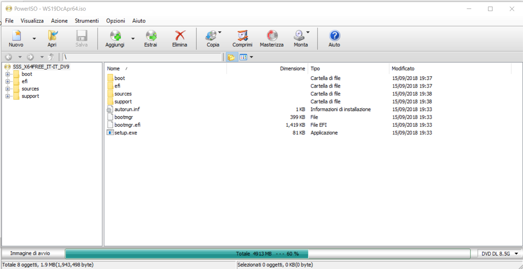The image size is (523, 269).
Task: Click the Salva floppy disk icon
Action: pos(82,35)
